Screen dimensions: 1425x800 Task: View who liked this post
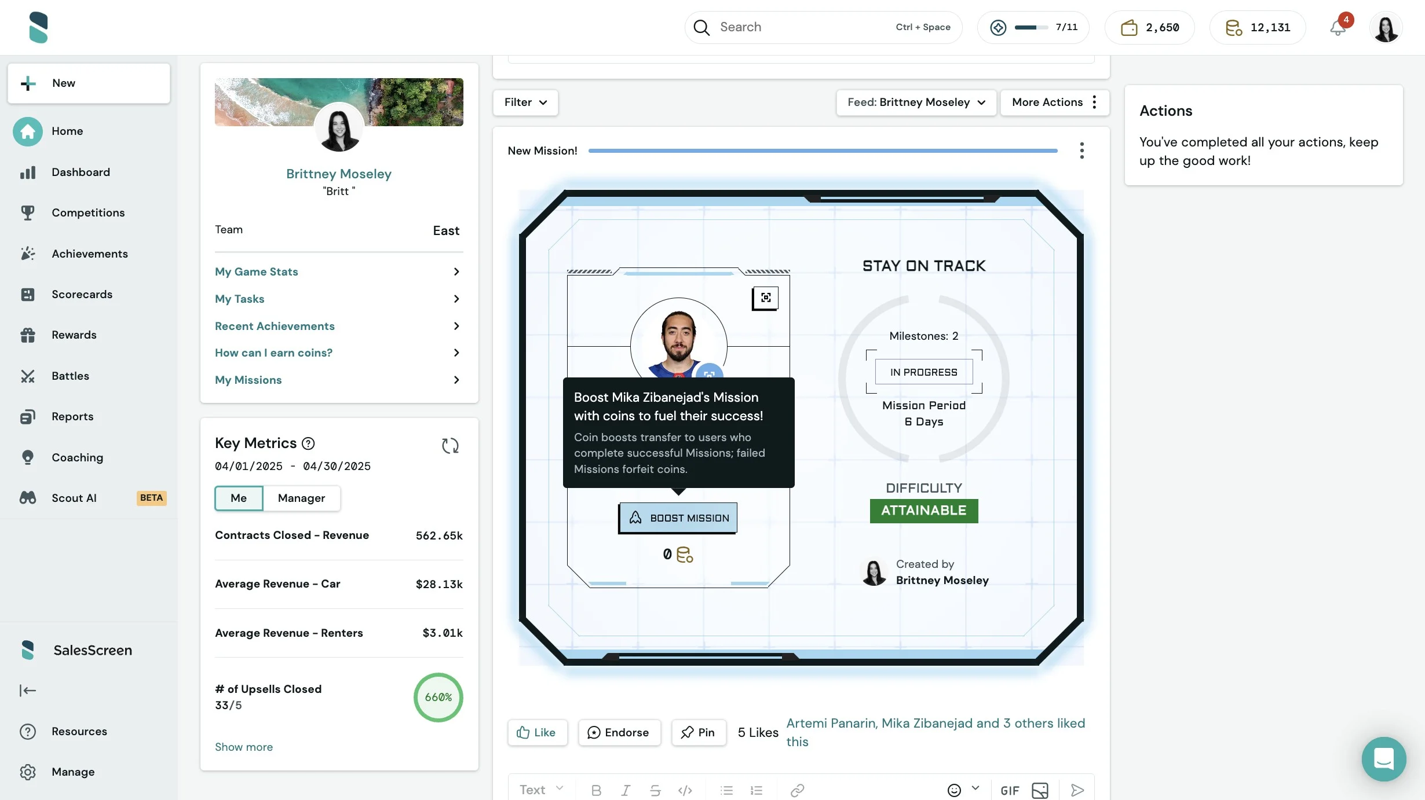(936, 733)
